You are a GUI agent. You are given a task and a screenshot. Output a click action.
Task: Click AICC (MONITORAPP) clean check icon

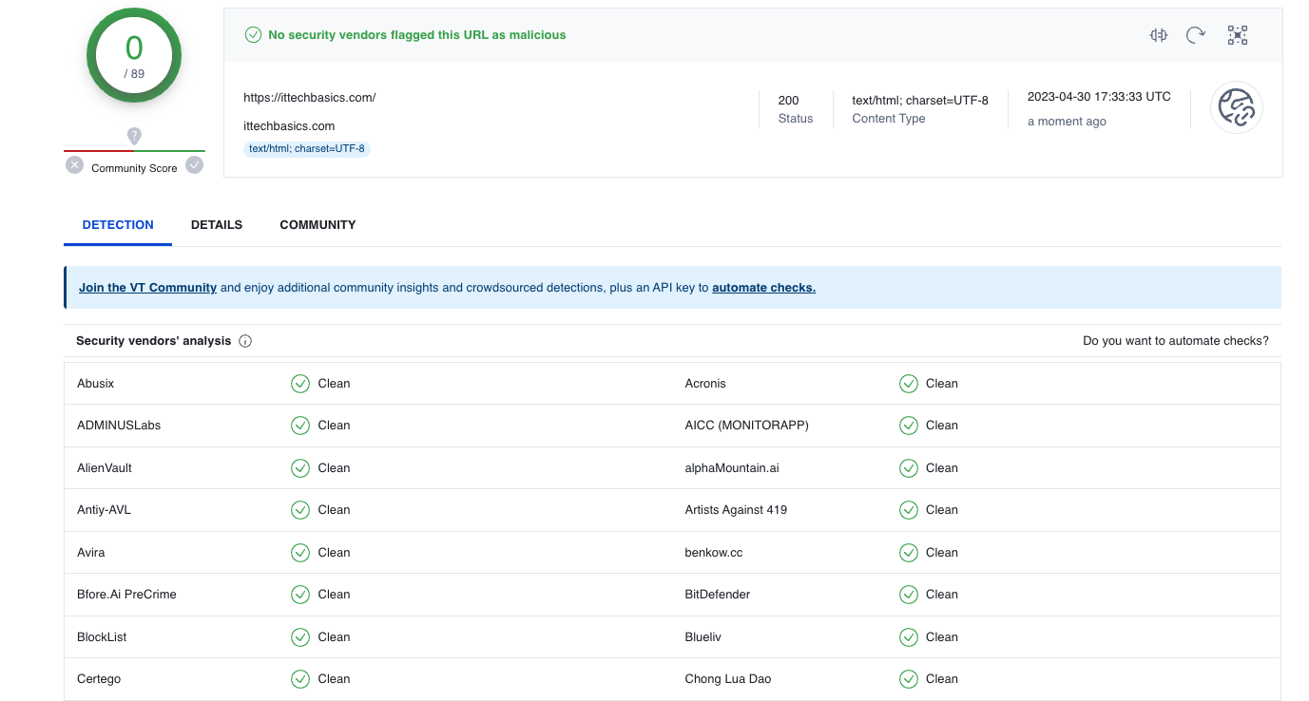909,426
